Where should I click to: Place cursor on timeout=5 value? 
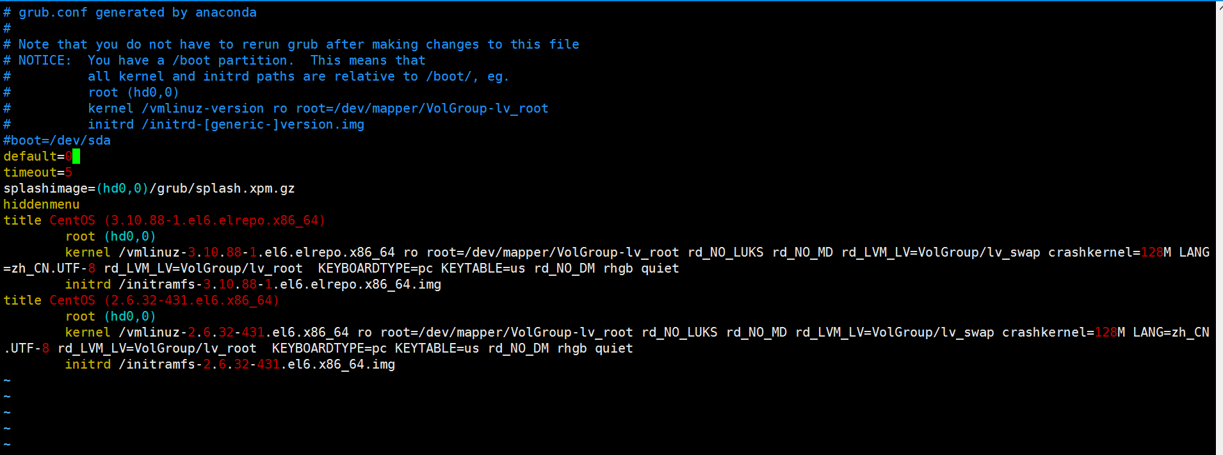(69, 172)
